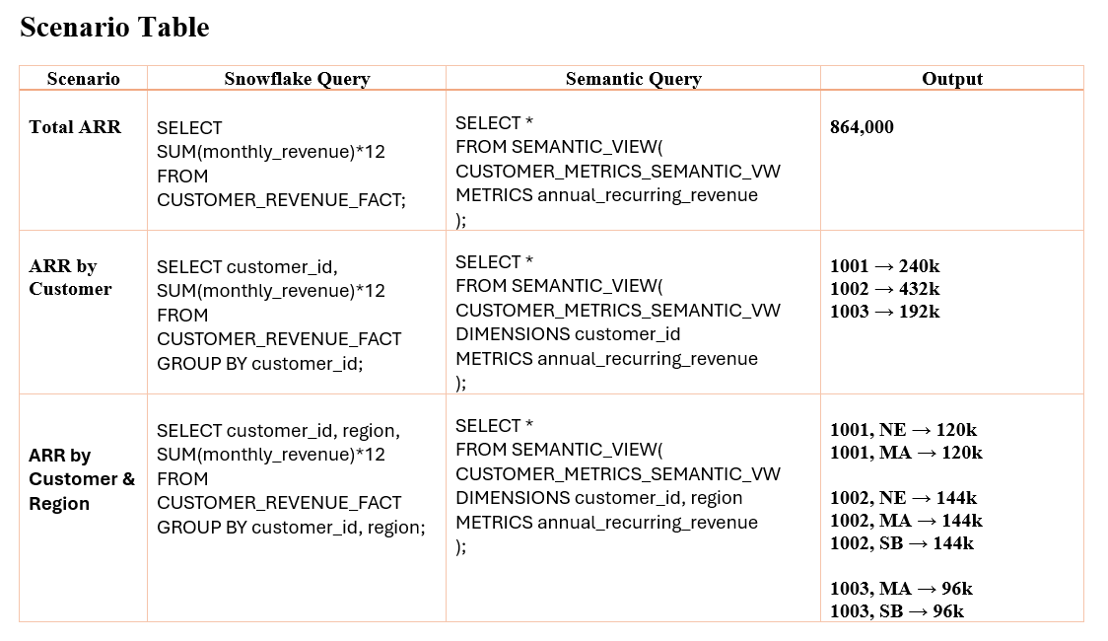1108x641 pixels.
Task: Select the "Total ARR" scenario cell
Action: click(75, 126)
